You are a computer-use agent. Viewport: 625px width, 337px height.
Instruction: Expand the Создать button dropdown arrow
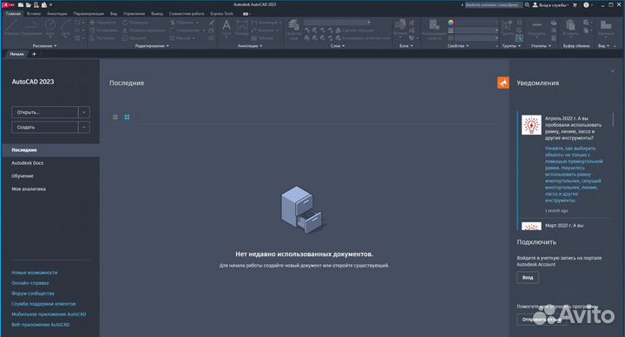click(84, 127)
